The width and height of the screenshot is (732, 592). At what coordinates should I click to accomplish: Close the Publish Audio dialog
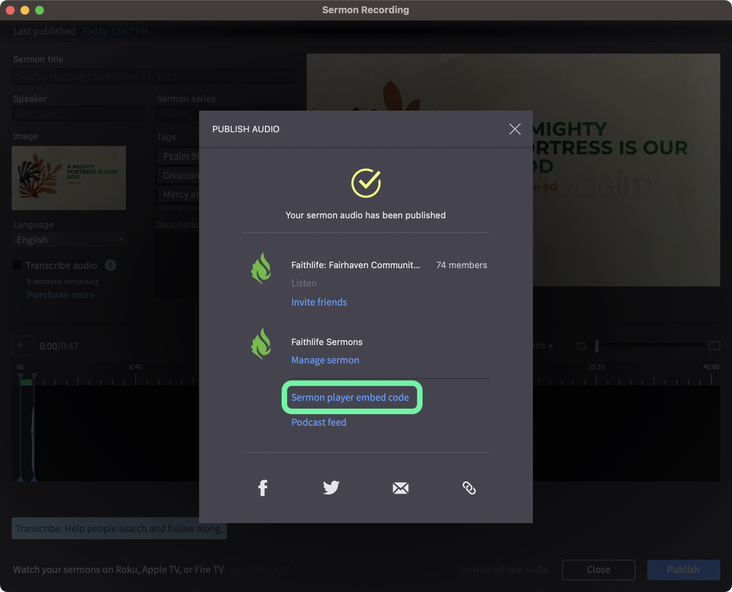point(515,129)
